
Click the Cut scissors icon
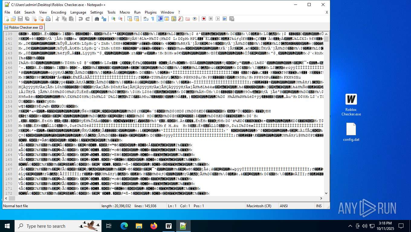[x=57, y=19]
